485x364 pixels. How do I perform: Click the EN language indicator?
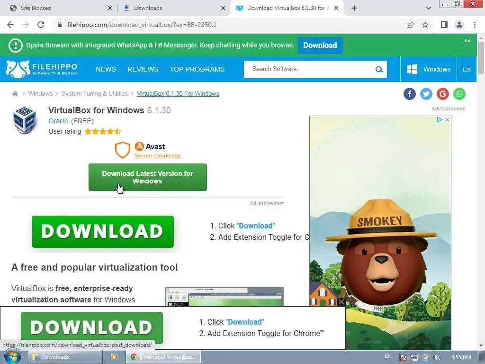click(x=388, y=356)
